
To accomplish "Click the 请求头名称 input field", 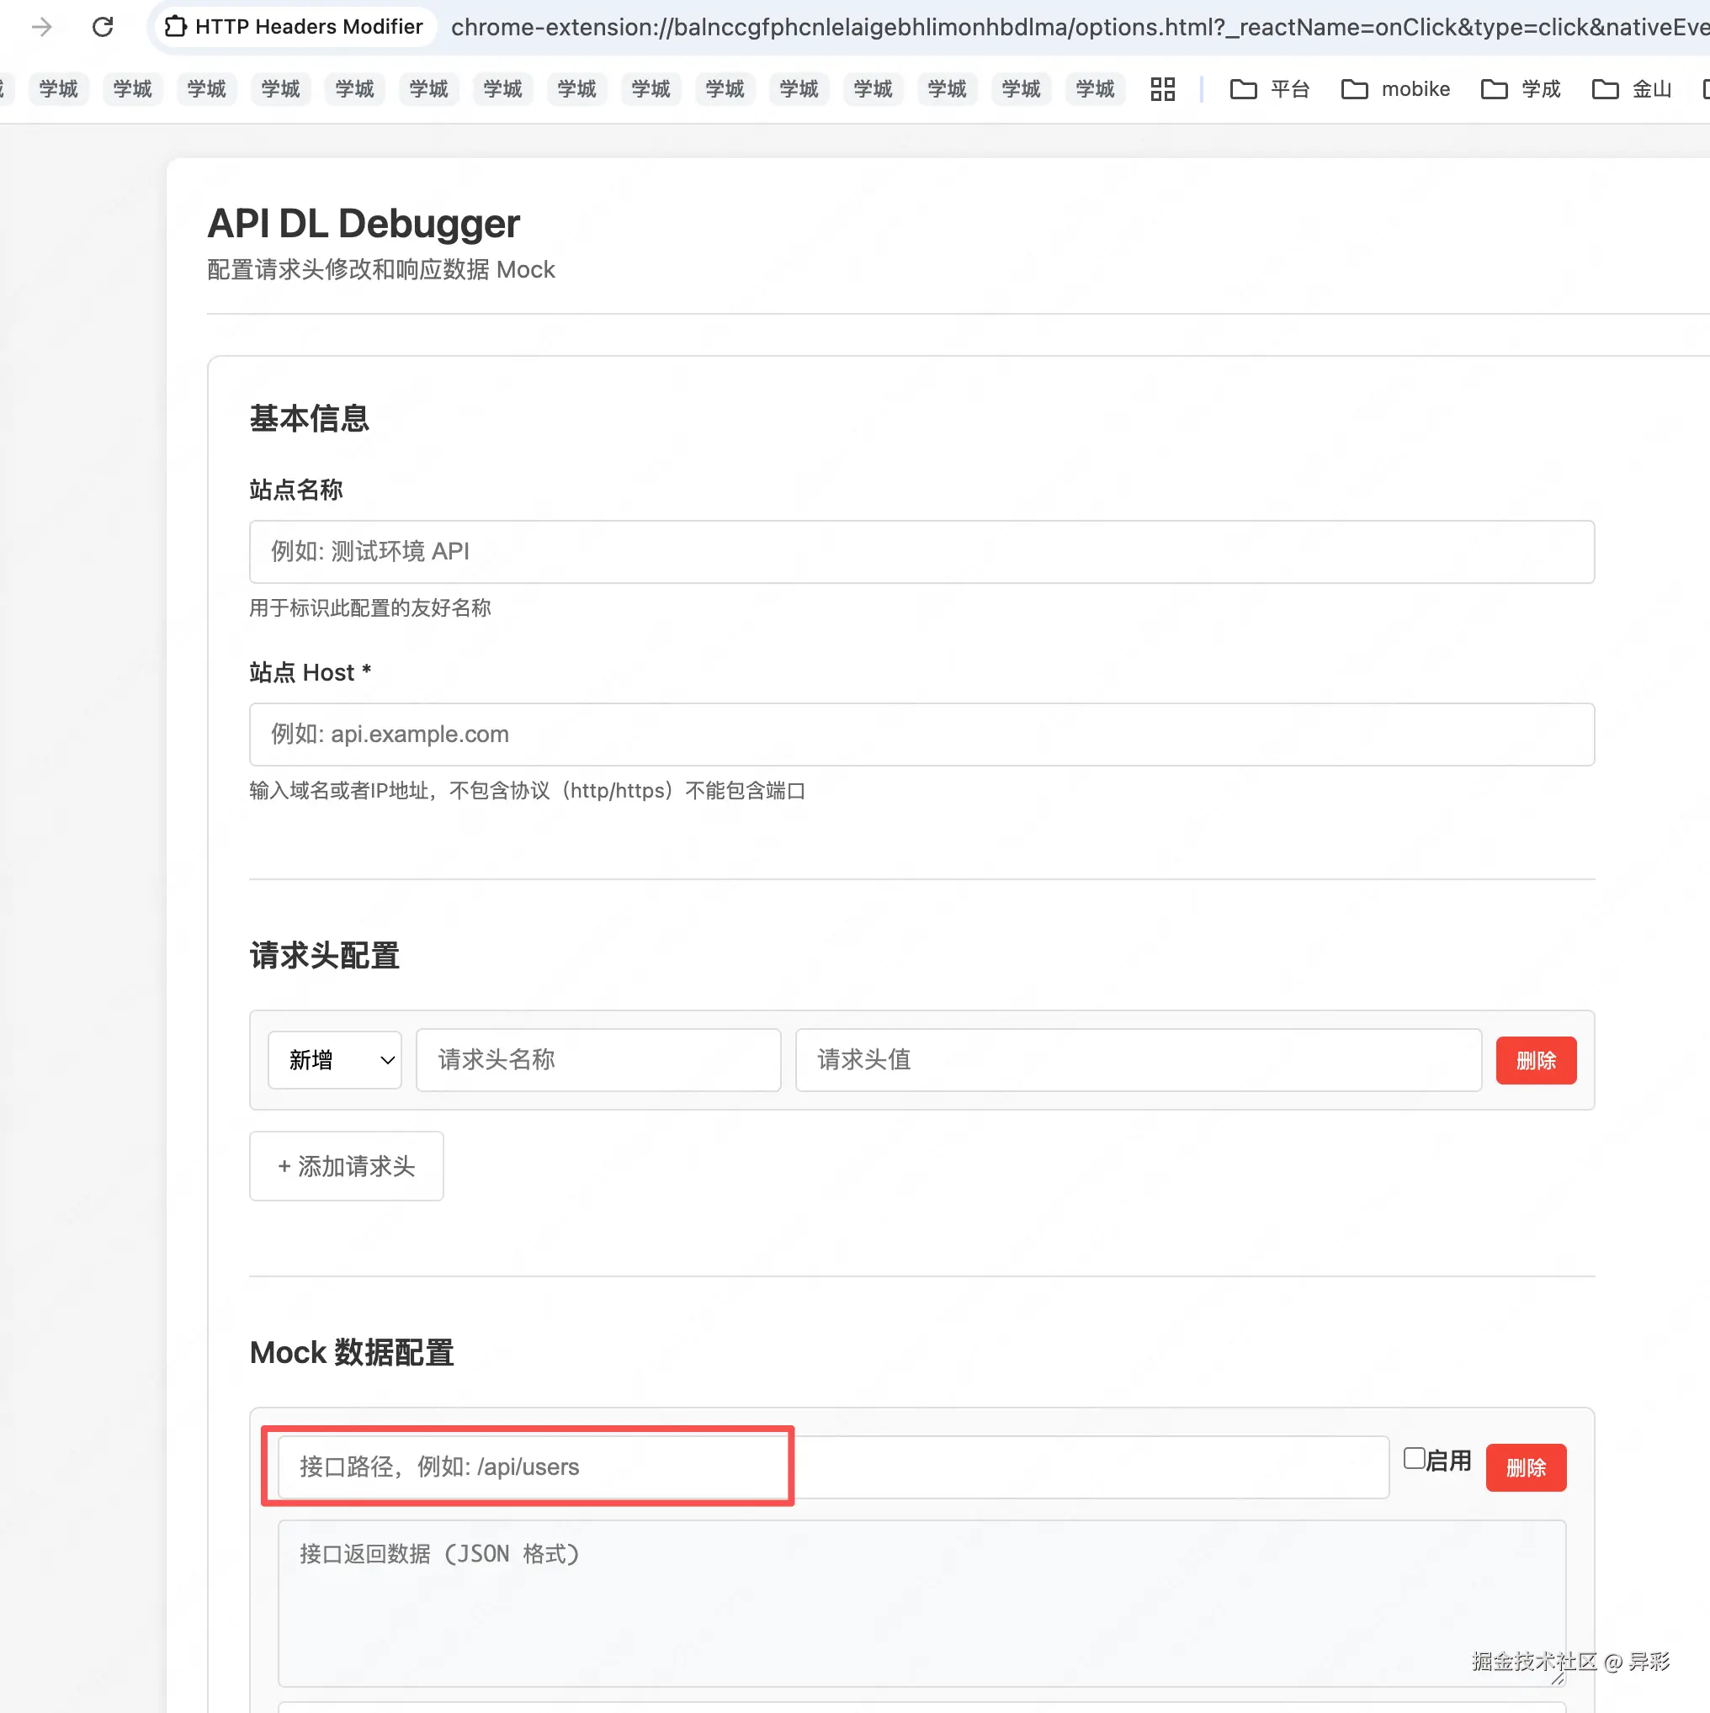I will [x=597, y=1059].
